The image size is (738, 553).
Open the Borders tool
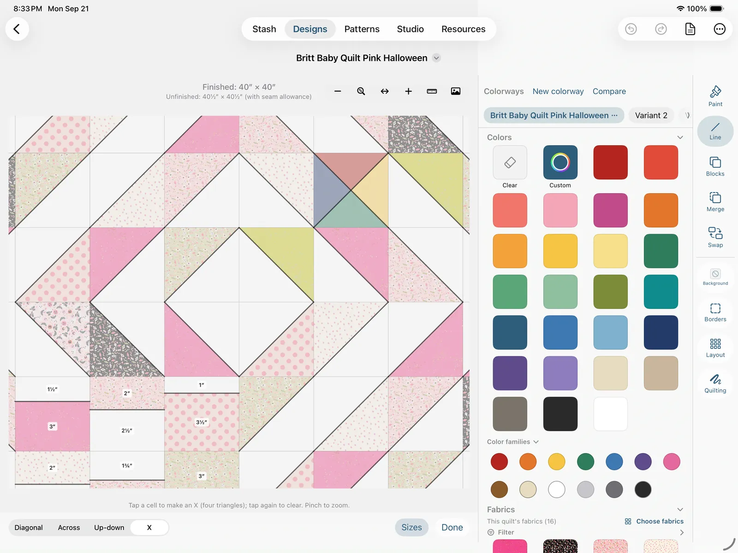(x=715, y=312)
